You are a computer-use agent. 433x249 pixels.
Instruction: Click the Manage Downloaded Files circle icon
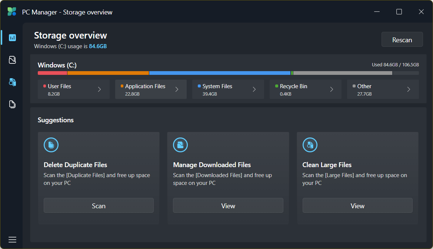(x=180, y=145)
